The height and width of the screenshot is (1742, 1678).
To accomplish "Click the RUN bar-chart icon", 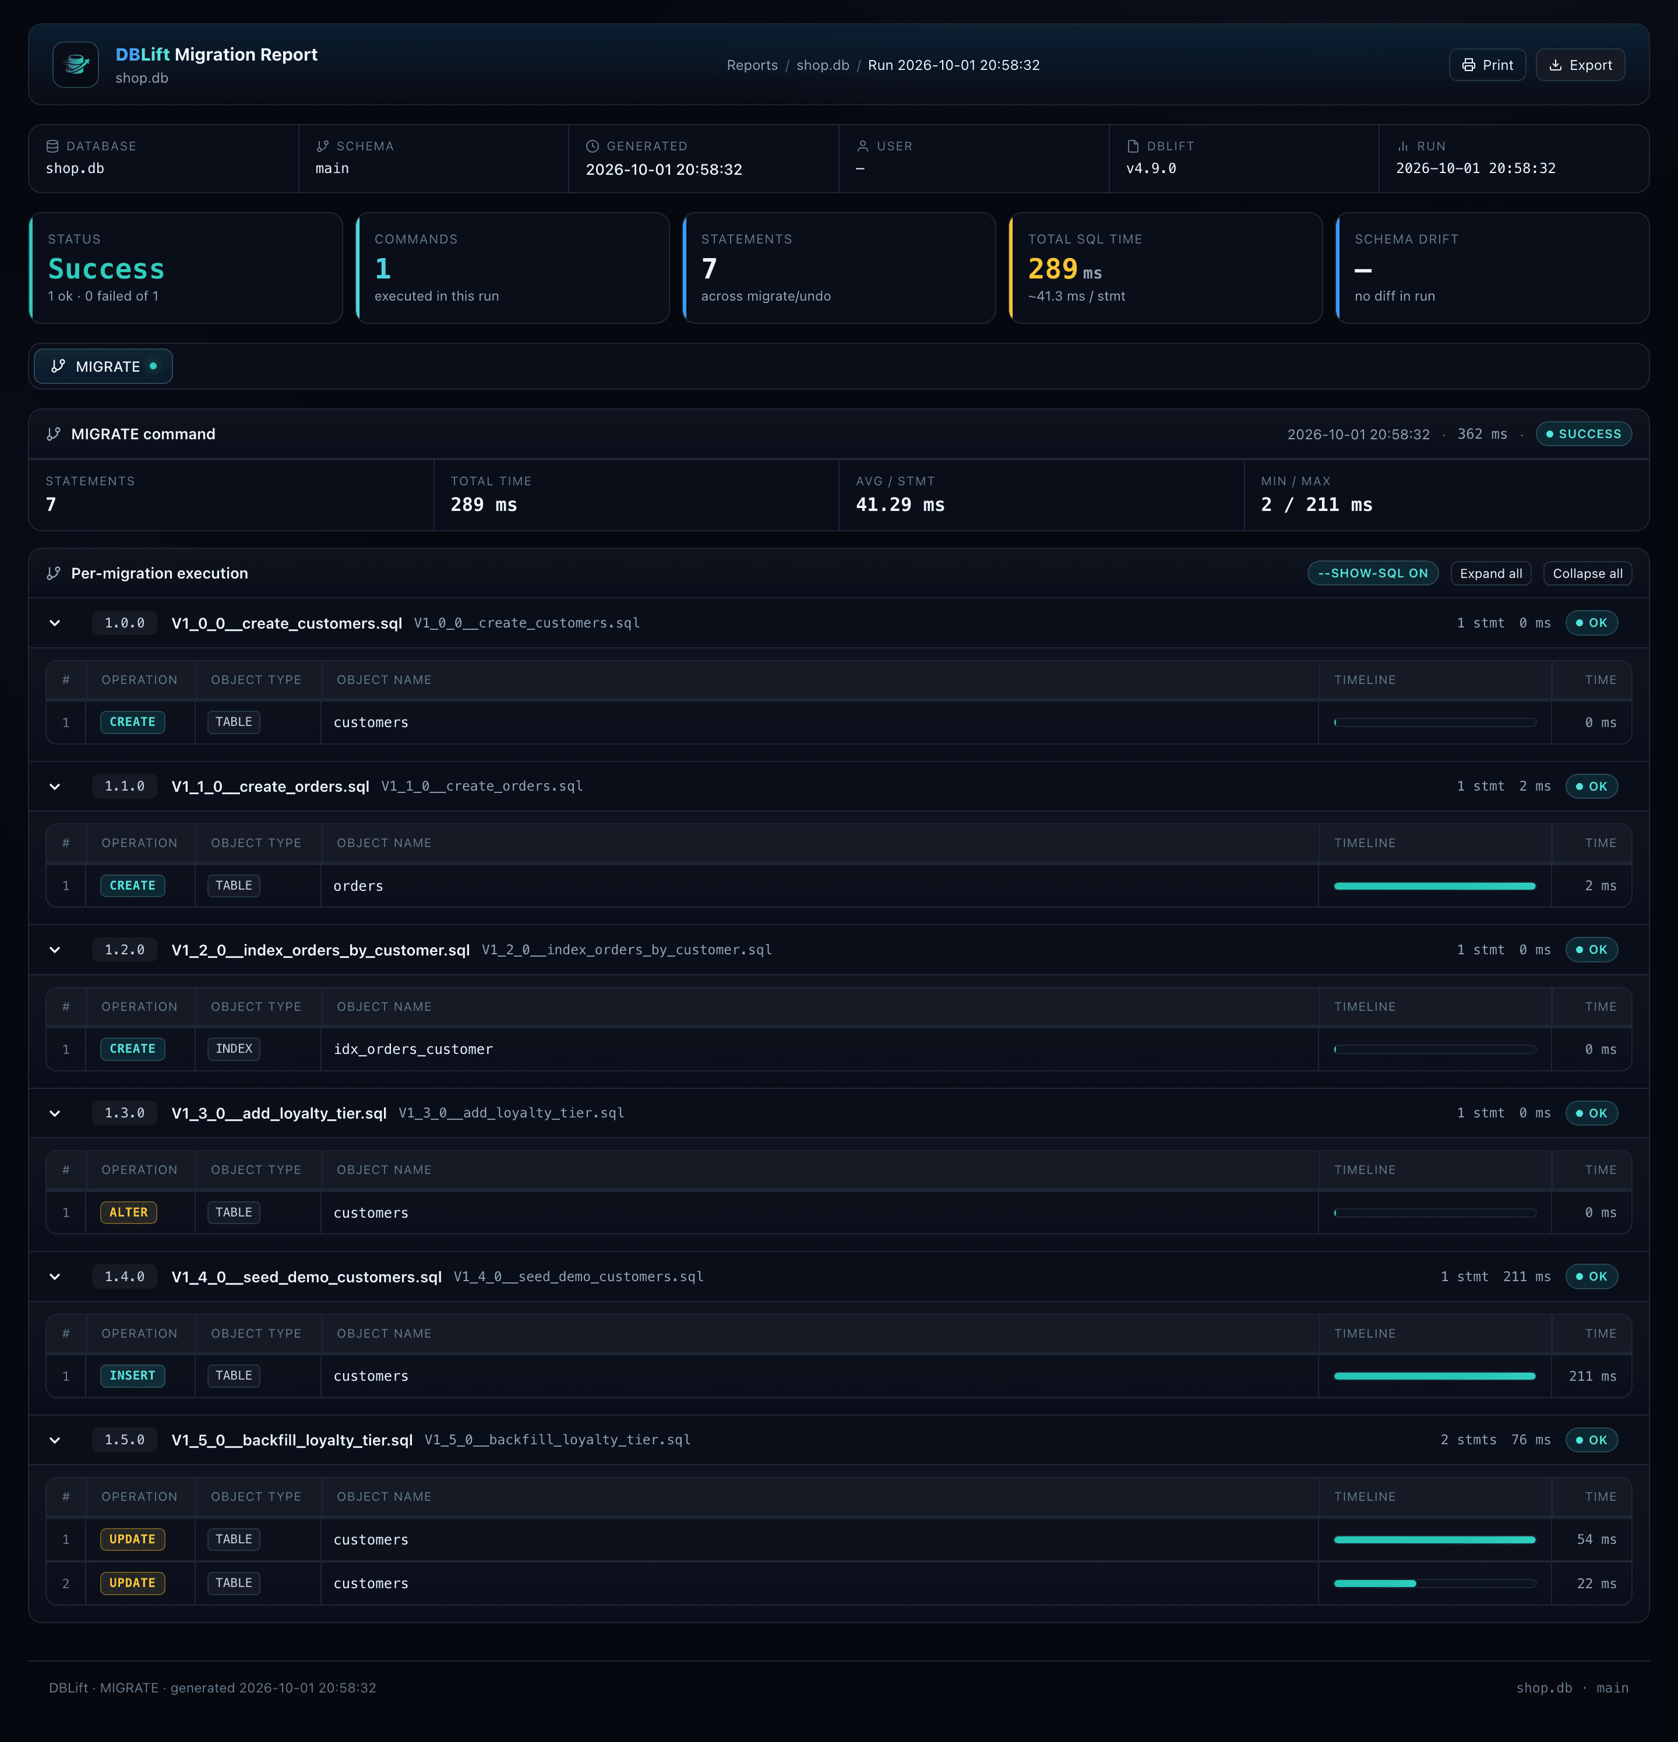I will [x=1402, y=147].
